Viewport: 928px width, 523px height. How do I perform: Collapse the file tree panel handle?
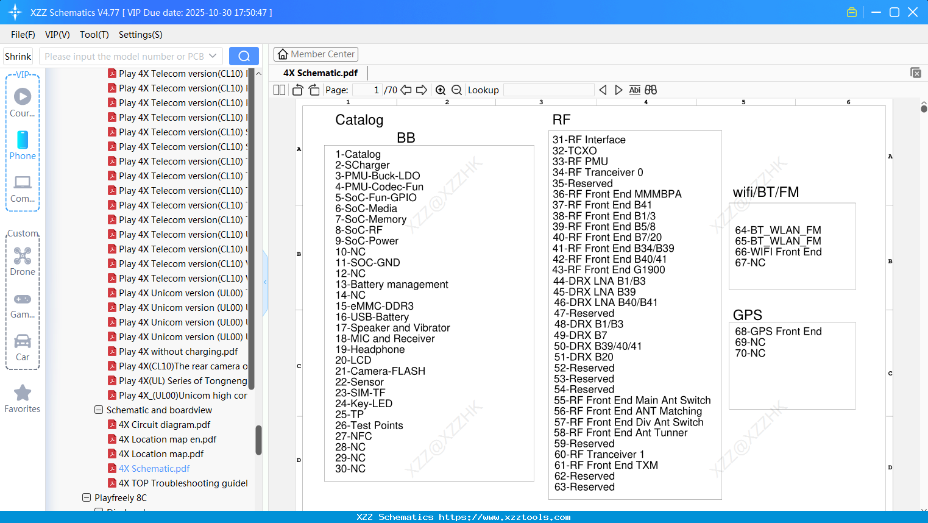click(x=265, y=282)
